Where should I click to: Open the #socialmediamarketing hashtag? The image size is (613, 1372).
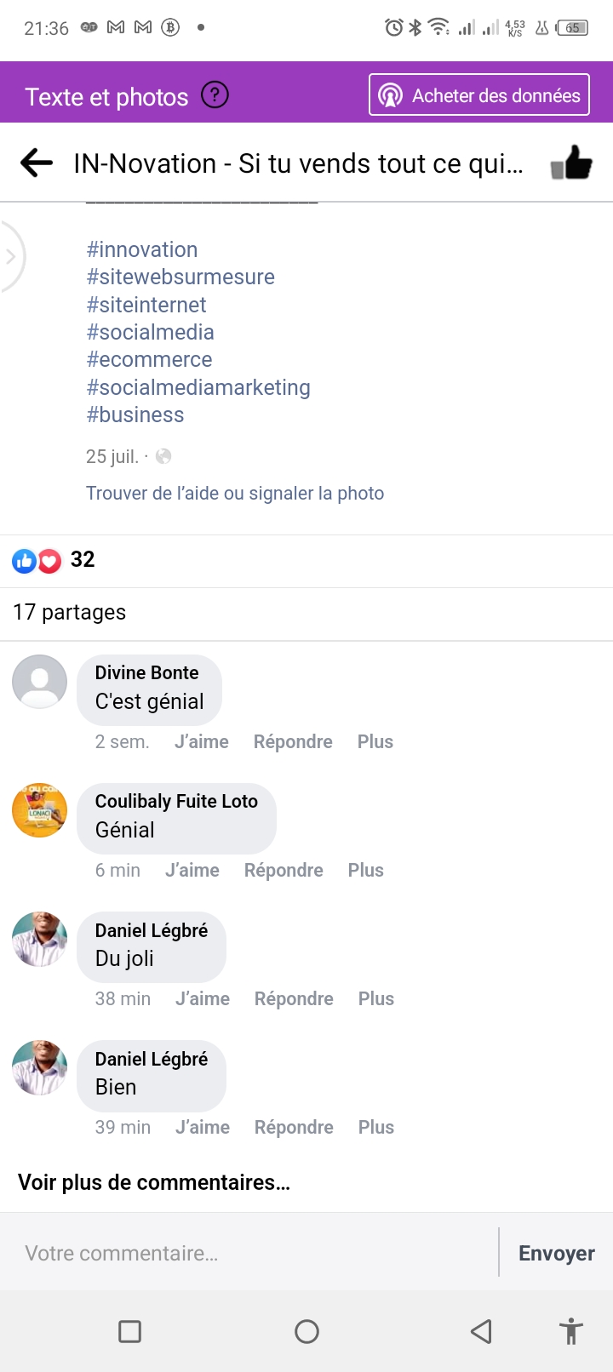(x=198, y=387)
